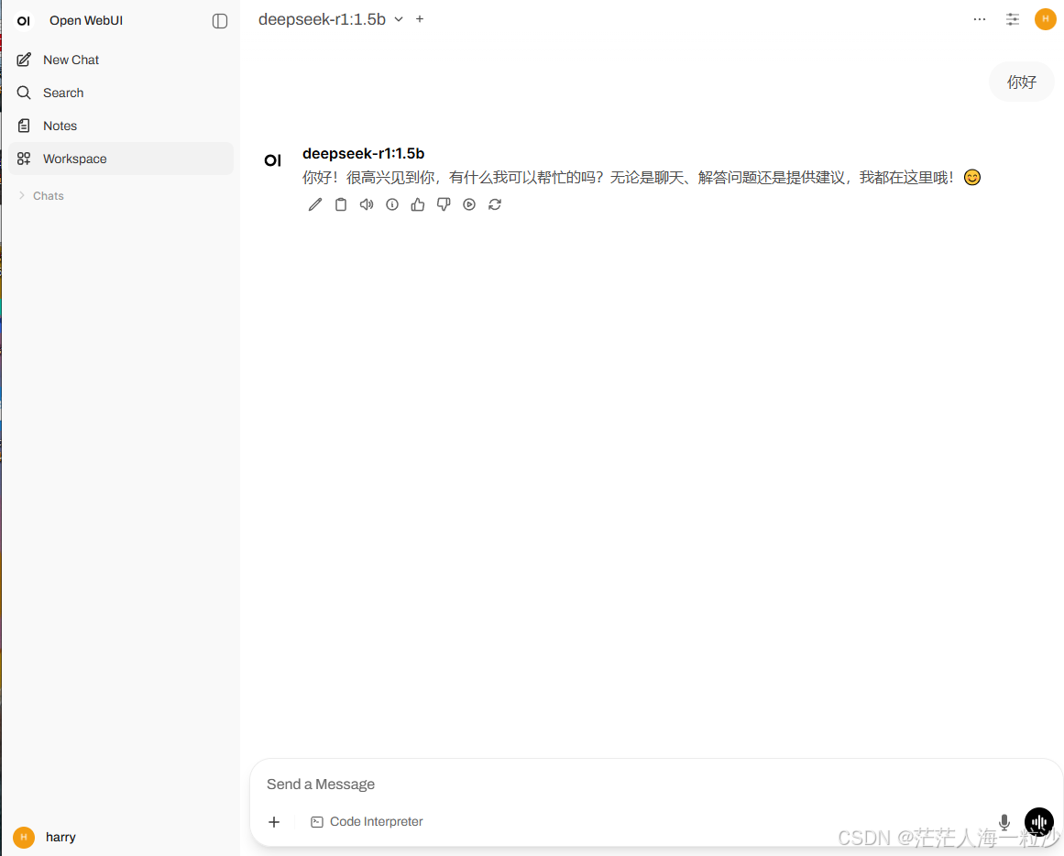Image resolution: width=1064 pixels, height=856 pixels.
Task: Click the Open WebUI title text
Action: [x=86, y=21]
